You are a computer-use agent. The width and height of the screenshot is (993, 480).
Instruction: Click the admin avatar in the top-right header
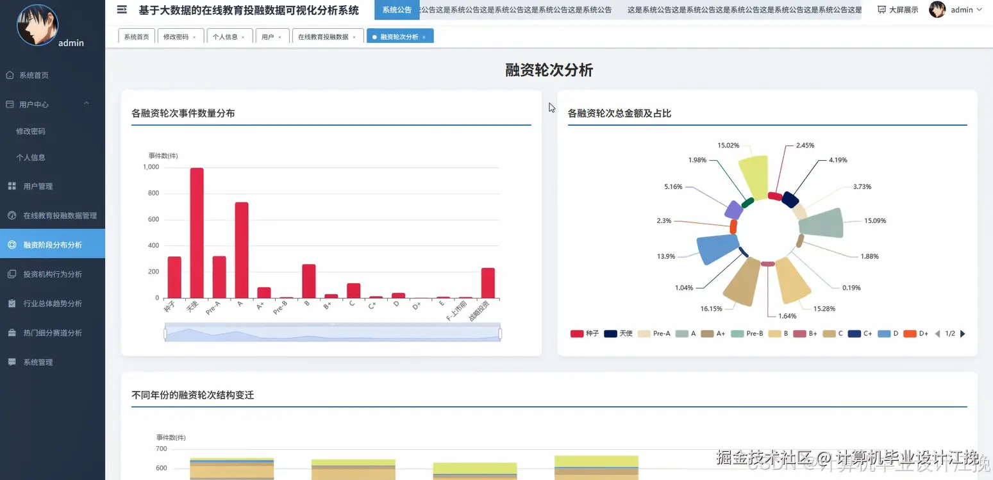pos(937,10)
